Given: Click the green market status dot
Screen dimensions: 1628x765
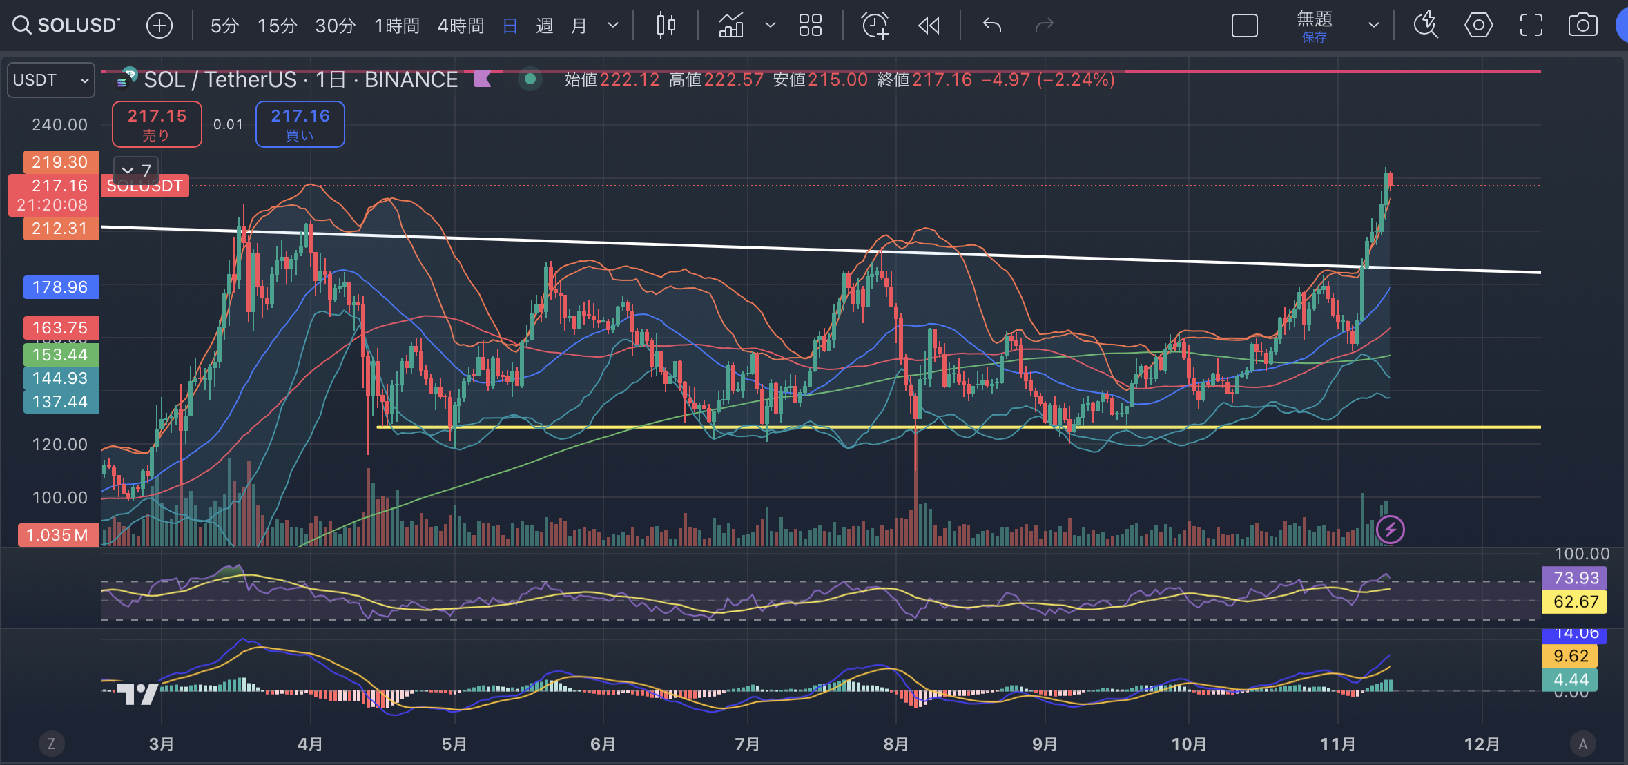Looking at the screenshot, I should (530, 79).
